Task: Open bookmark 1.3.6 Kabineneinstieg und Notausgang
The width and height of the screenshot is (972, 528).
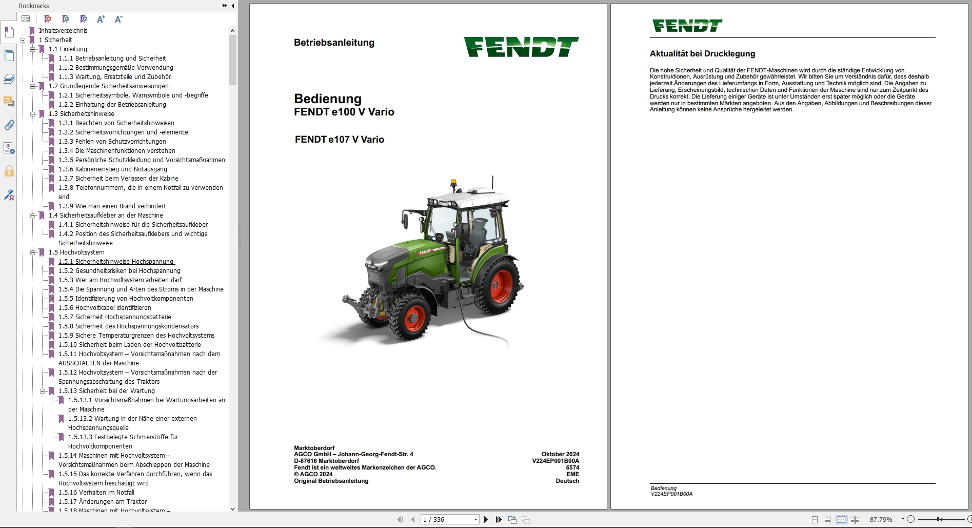Action: pyautogui.click(x=113, y=169)
